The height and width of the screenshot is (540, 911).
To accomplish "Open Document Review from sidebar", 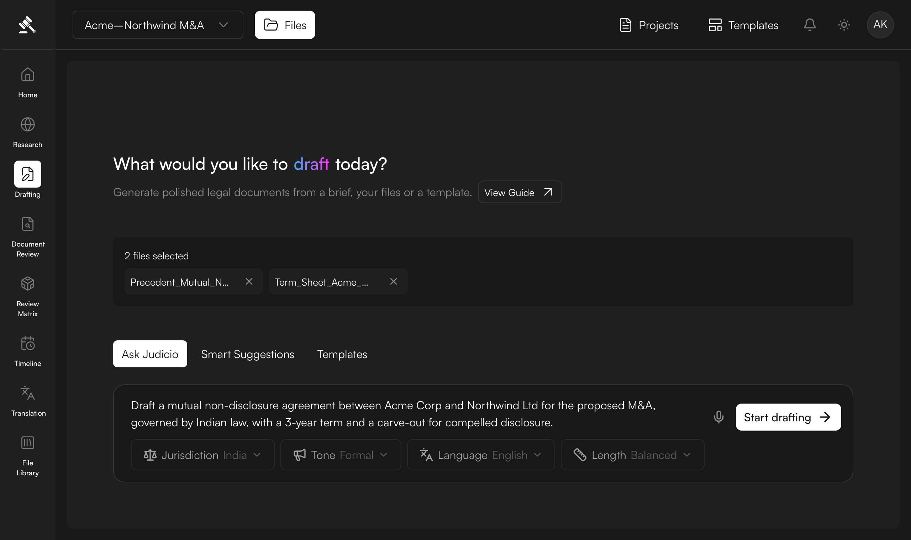I will [28, 237].
